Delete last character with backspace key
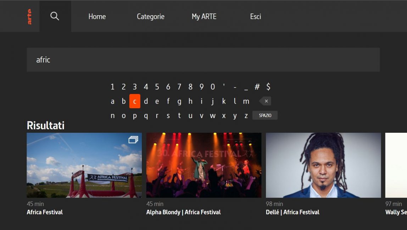This screenshot has height=230, width=407. [265, 101]
